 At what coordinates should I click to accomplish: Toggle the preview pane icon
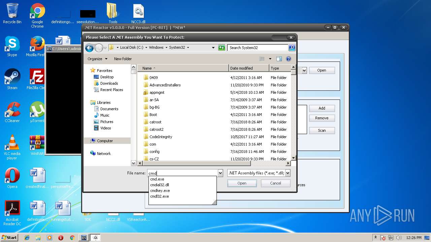click(279, 59)
